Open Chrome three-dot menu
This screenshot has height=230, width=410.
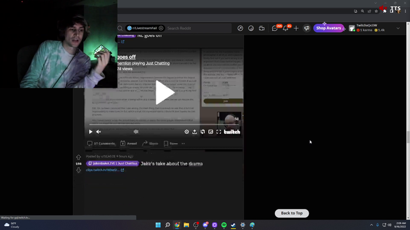click(406, 11)
